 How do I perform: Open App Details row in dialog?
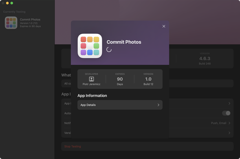pos(120,105)
